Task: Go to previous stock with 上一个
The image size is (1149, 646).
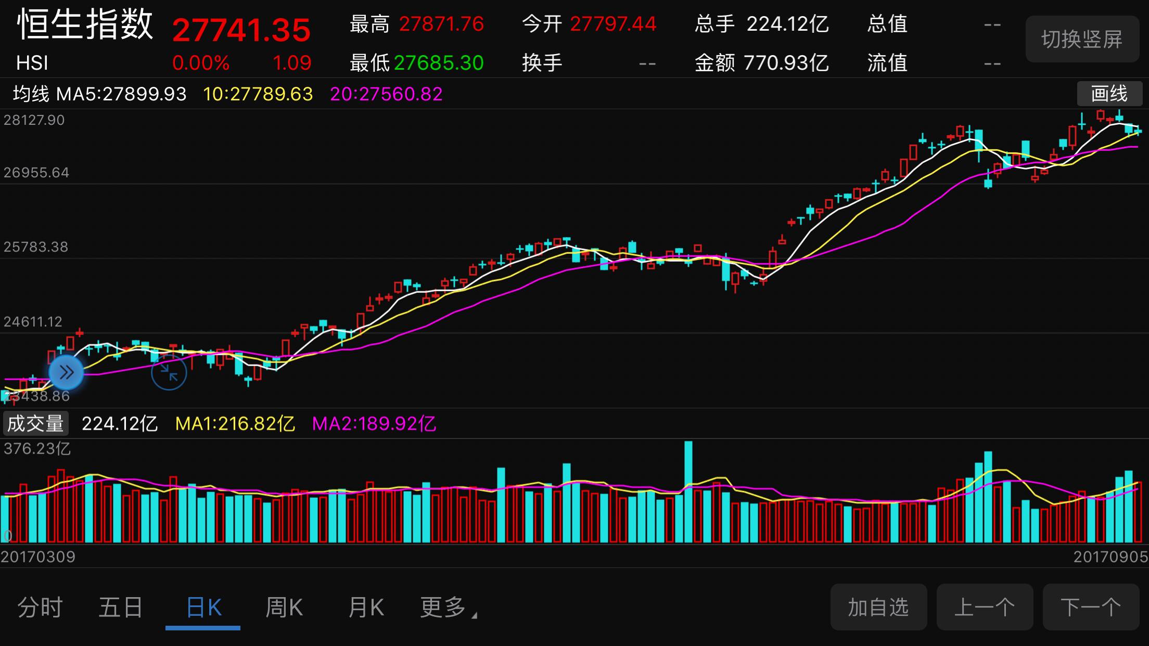Action: pos(985,607)
